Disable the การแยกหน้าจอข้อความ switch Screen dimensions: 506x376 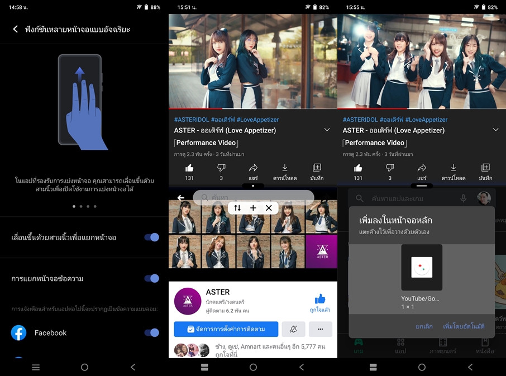pos(151,278)
